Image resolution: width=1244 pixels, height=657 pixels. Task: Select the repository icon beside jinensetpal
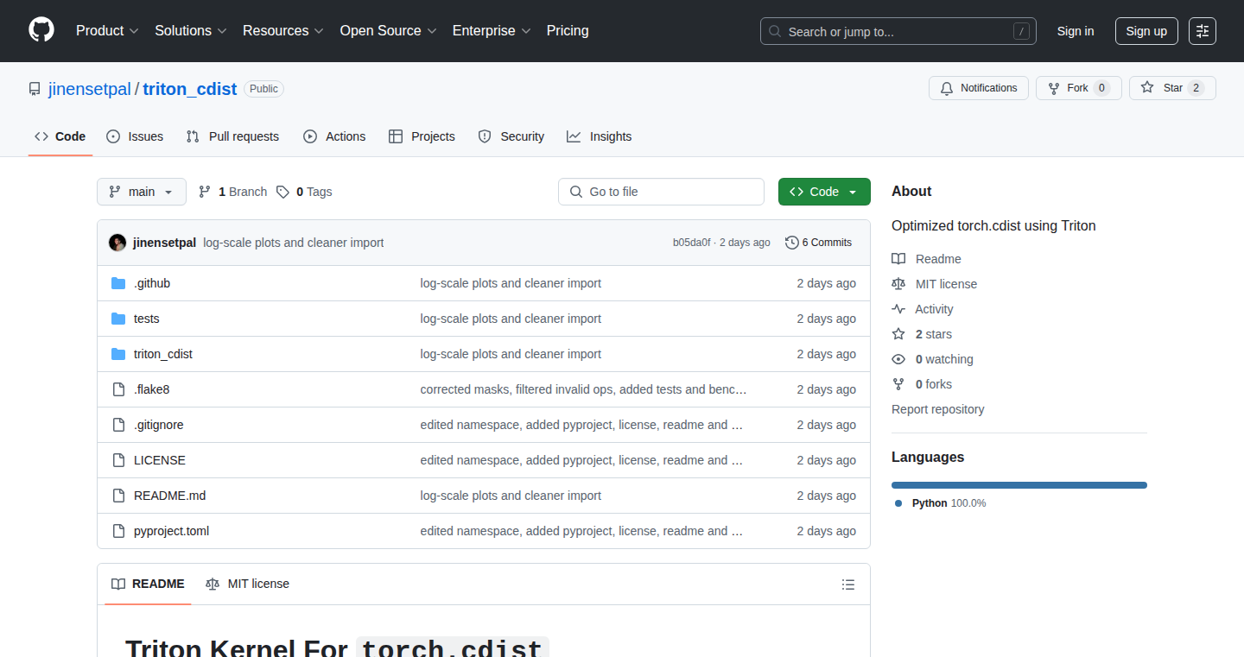[x=35, y=89]
